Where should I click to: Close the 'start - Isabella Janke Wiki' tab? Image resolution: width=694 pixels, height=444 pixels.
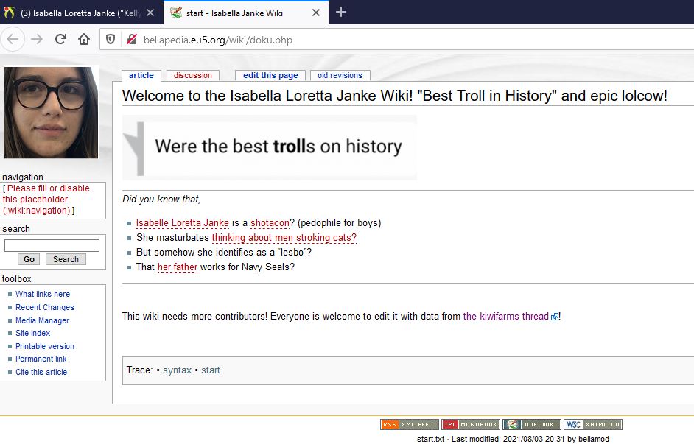pyautogui.click(x=316, y=13)
